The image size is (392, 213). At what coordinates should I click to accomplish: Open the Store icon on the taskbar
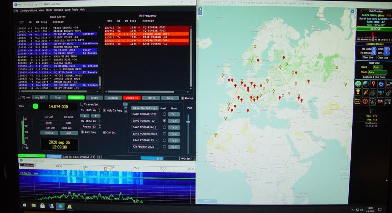[42, 205]
